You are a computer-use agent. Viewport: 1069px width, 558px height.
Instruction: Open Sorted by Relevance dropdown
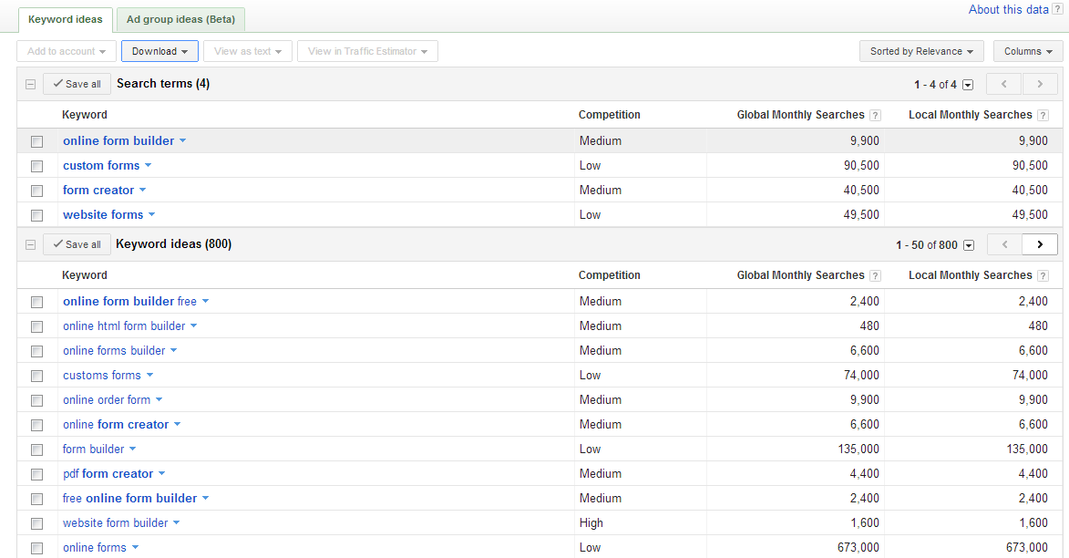pyautogui.click(x=920, y=51)
